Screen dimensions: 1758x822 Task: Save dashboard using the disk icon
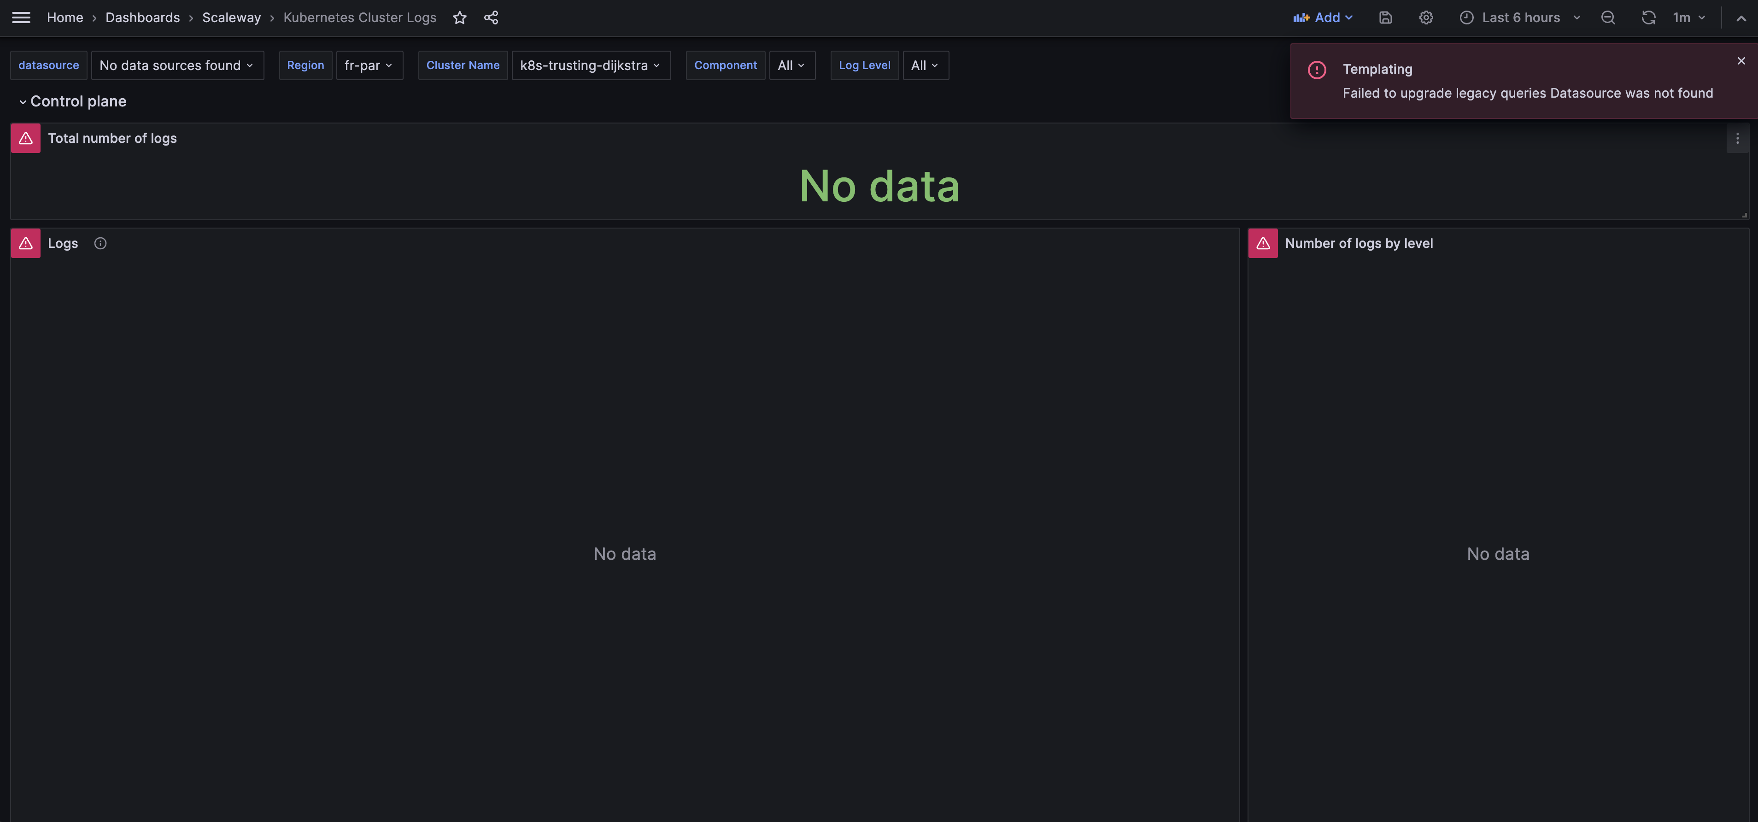1385,18
